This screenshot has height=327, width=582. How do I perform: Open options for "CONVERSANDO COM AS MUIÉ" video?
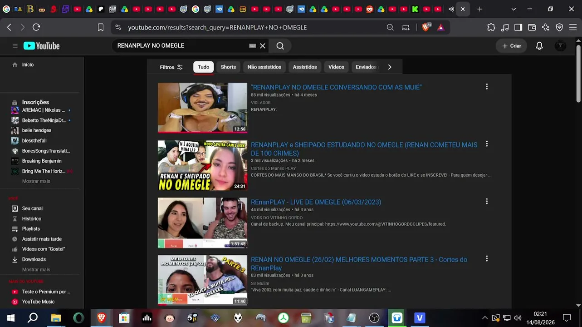(x=487, y=86)
